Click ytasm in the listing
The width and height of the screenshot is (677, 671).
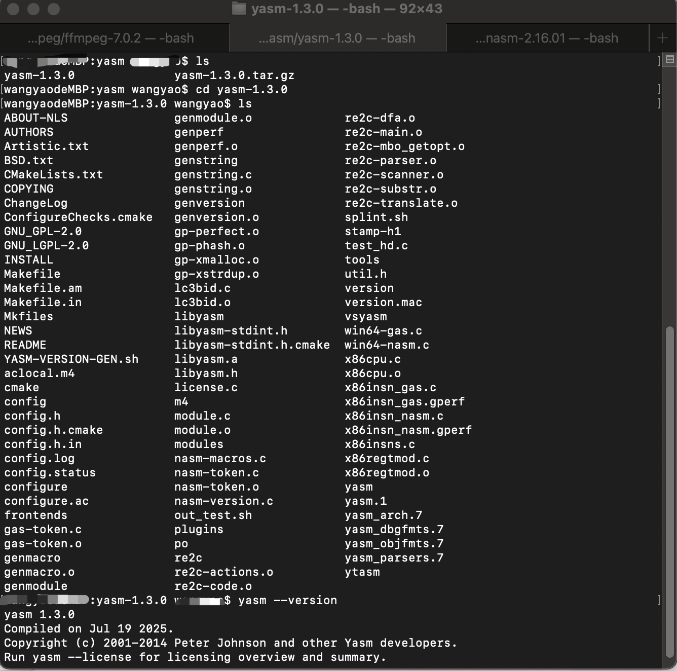[362, 572]
